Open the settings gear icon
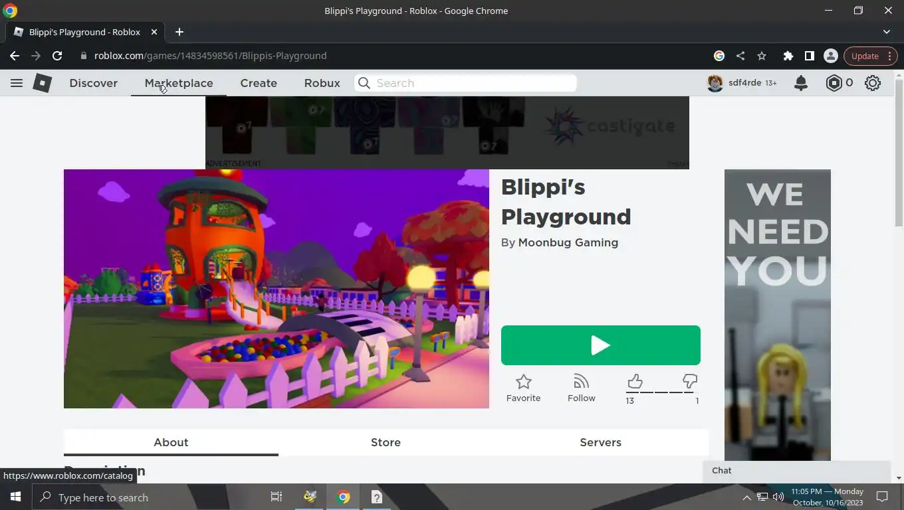This screenshot has height=510, width=904. [873, 83]
